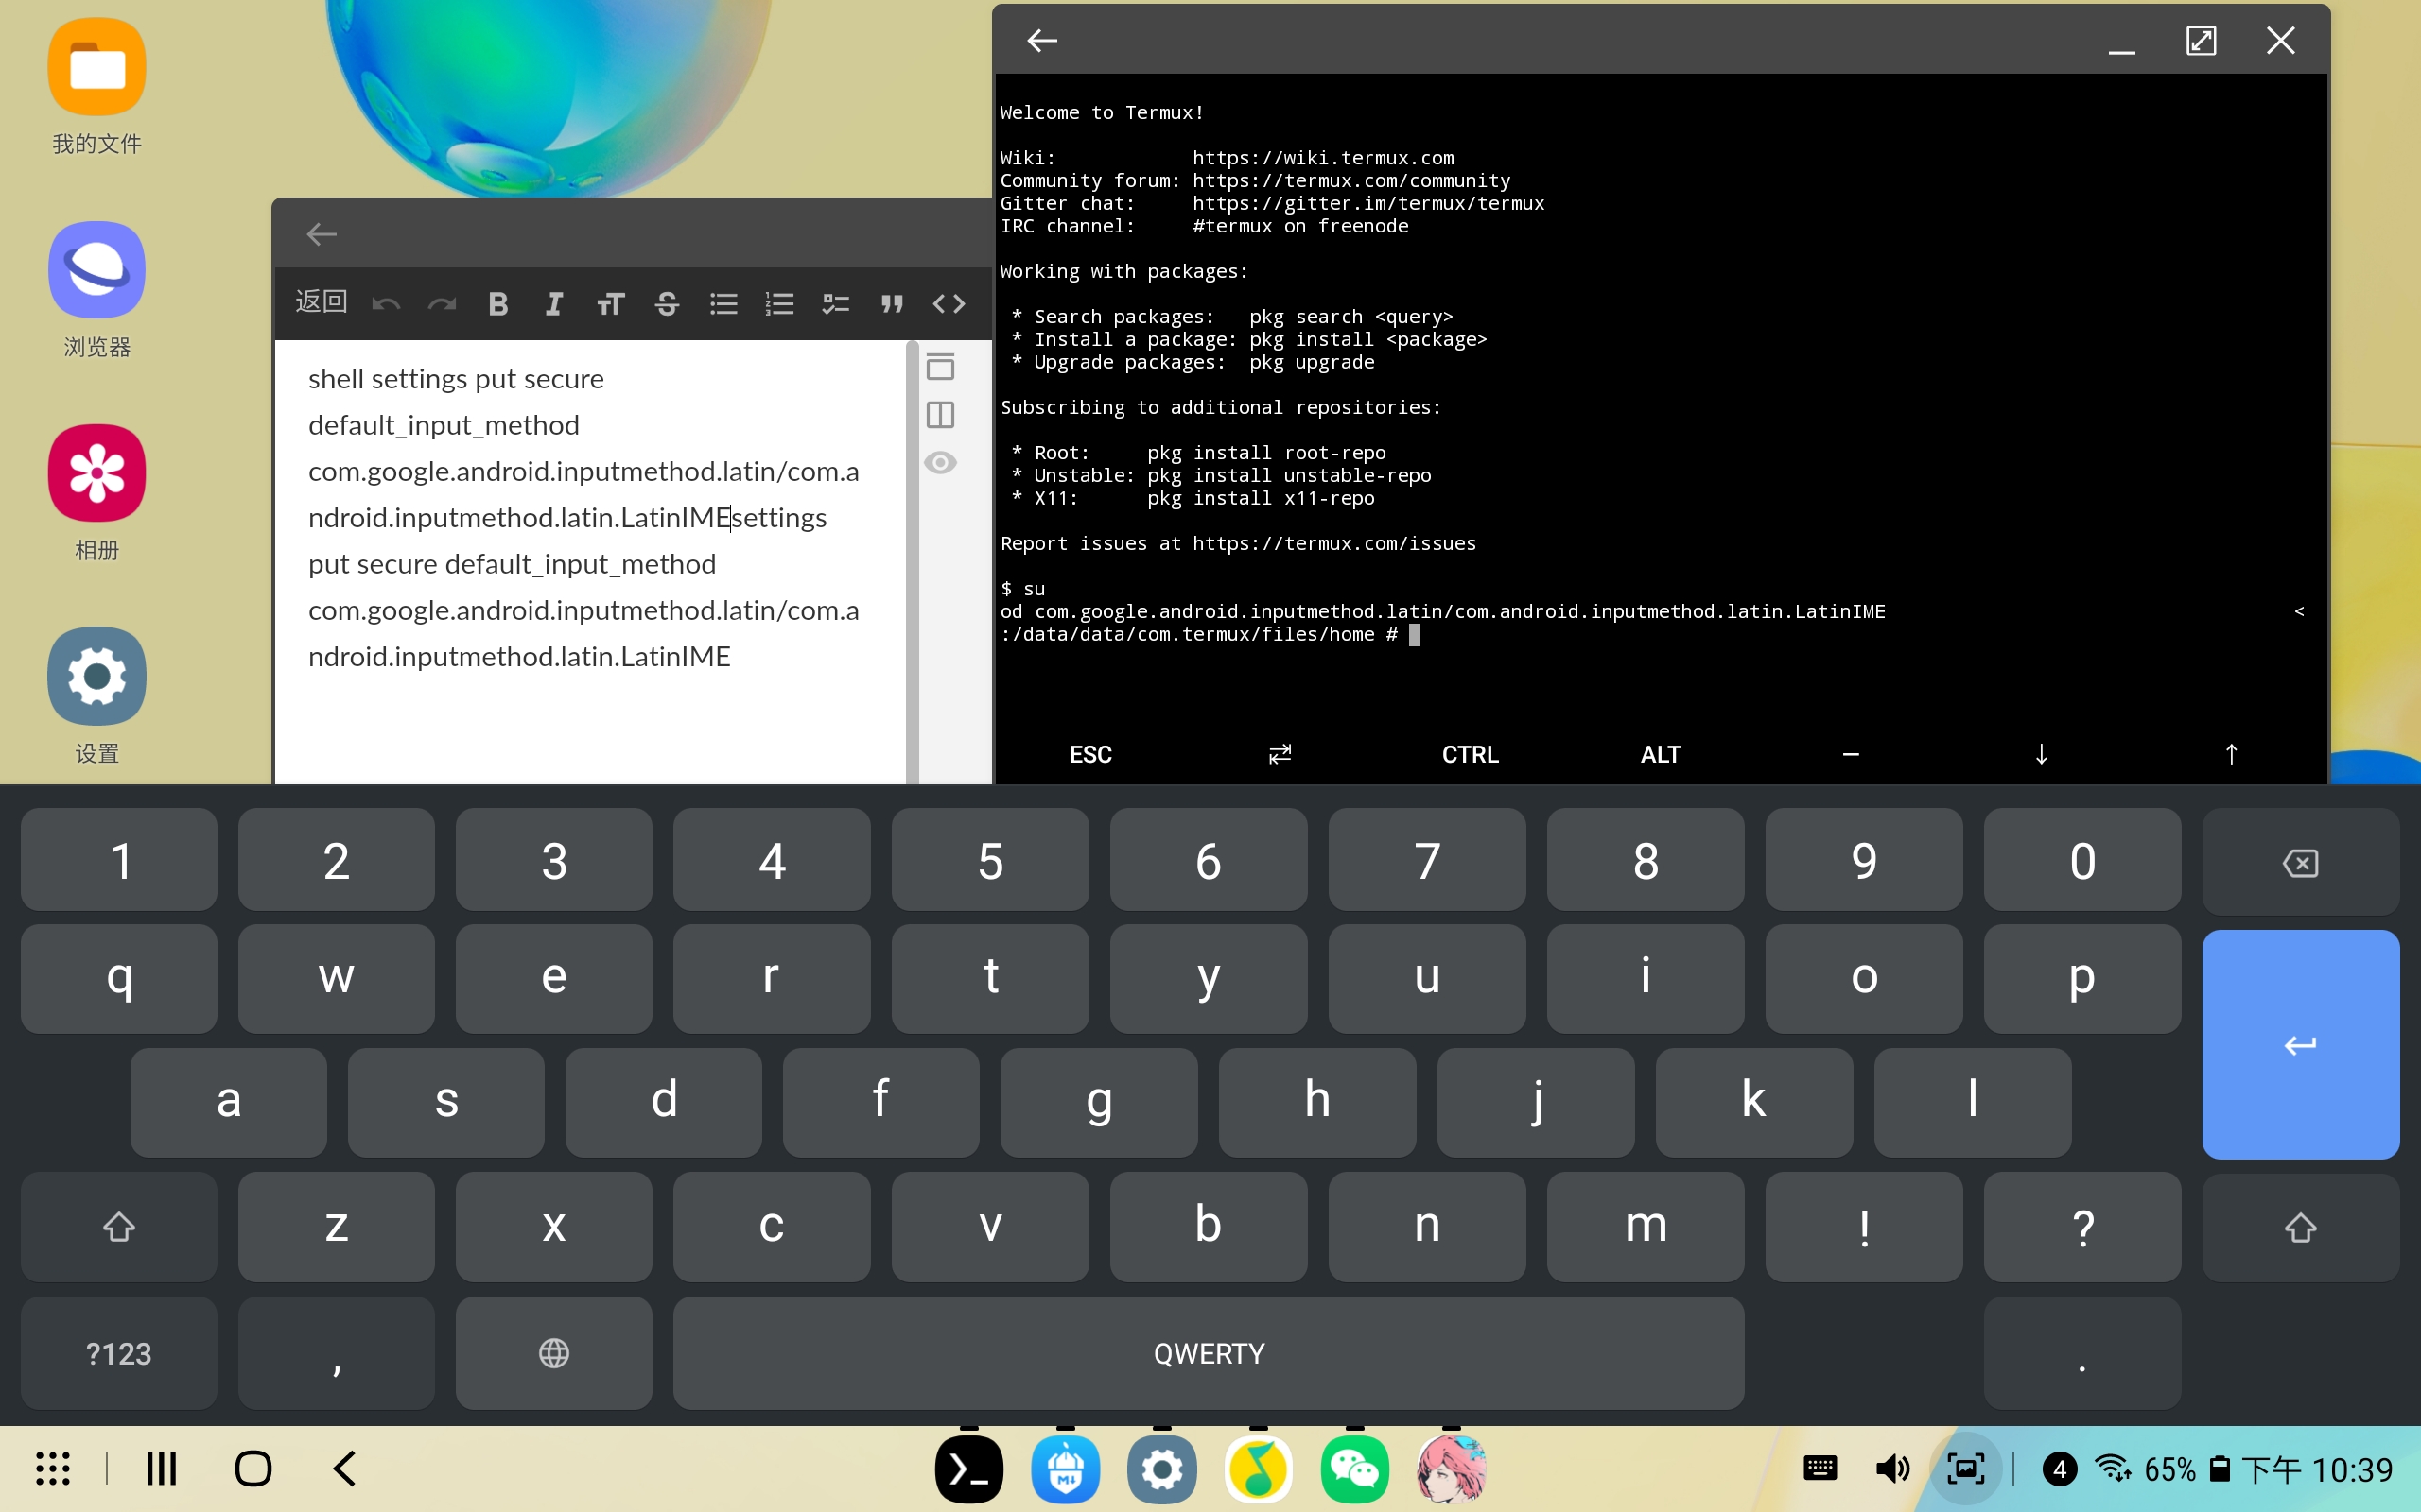Switch input language with the globe key
The width and height of the screenshot is (2421, 1512).
tap(553, 1353)
